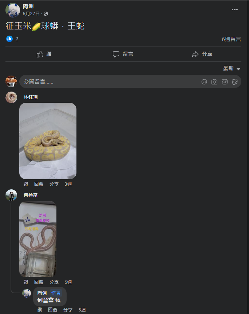Like 林鈺翔's comment via 讚
249x314 pixels.
click(26, 184)
